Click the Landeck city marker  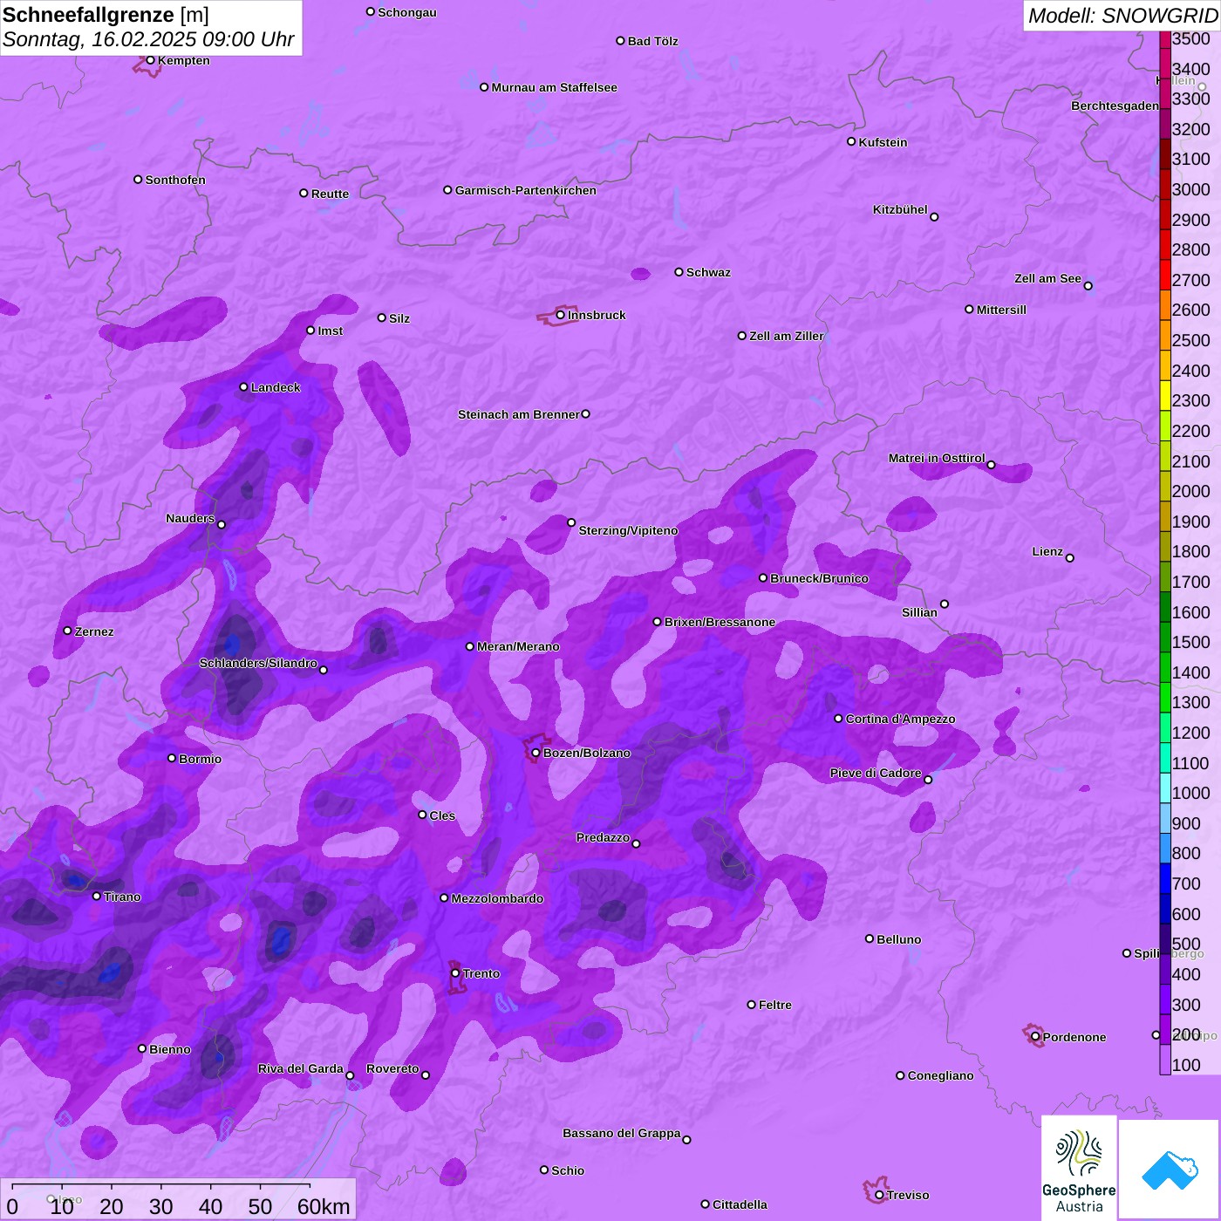tap(243, 387)
